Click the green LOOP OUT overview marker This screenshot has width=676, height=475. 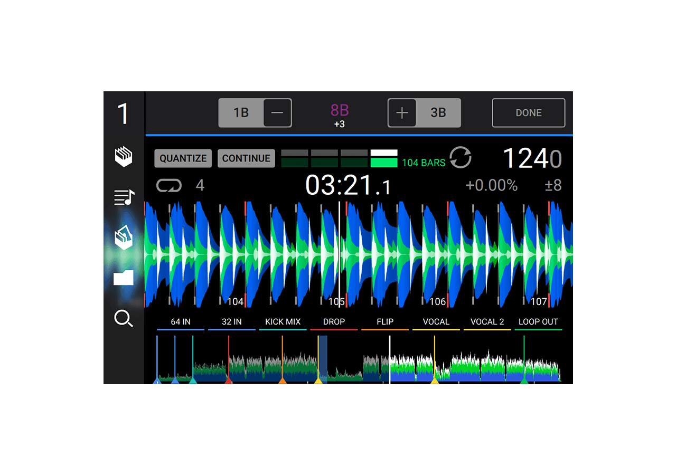tap(524, 379)
